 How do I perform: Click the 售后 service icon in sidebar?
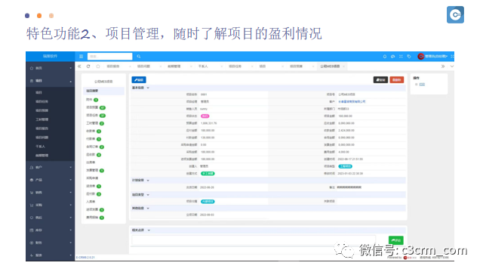[x=32, y=218]
